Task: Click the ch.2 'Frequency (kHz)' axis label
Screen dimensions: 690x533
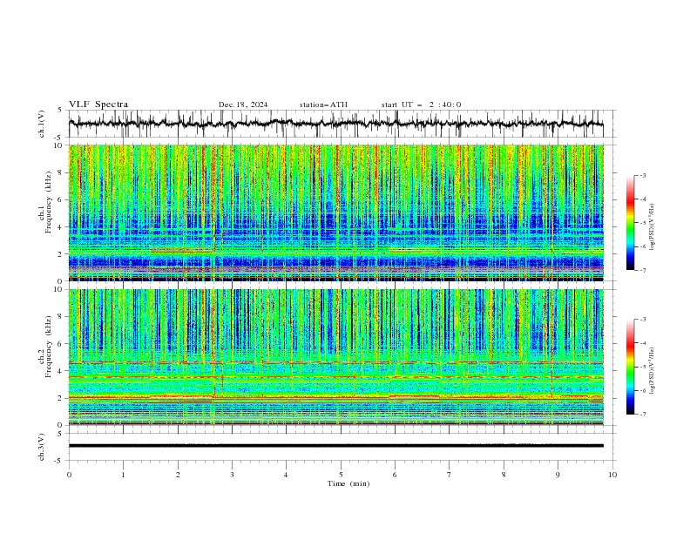Action: pyautogui.click(x=48, y=347)
